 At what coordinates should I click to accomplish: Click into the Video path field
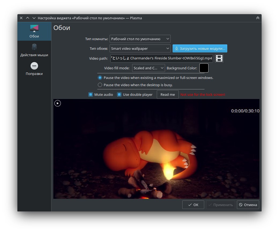(x=162, y=58)
